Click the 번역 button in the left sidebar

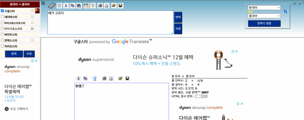[14, 54]
